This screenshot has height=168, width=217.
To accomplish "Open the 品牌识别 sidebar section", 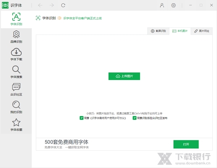I will pos(16,37).
